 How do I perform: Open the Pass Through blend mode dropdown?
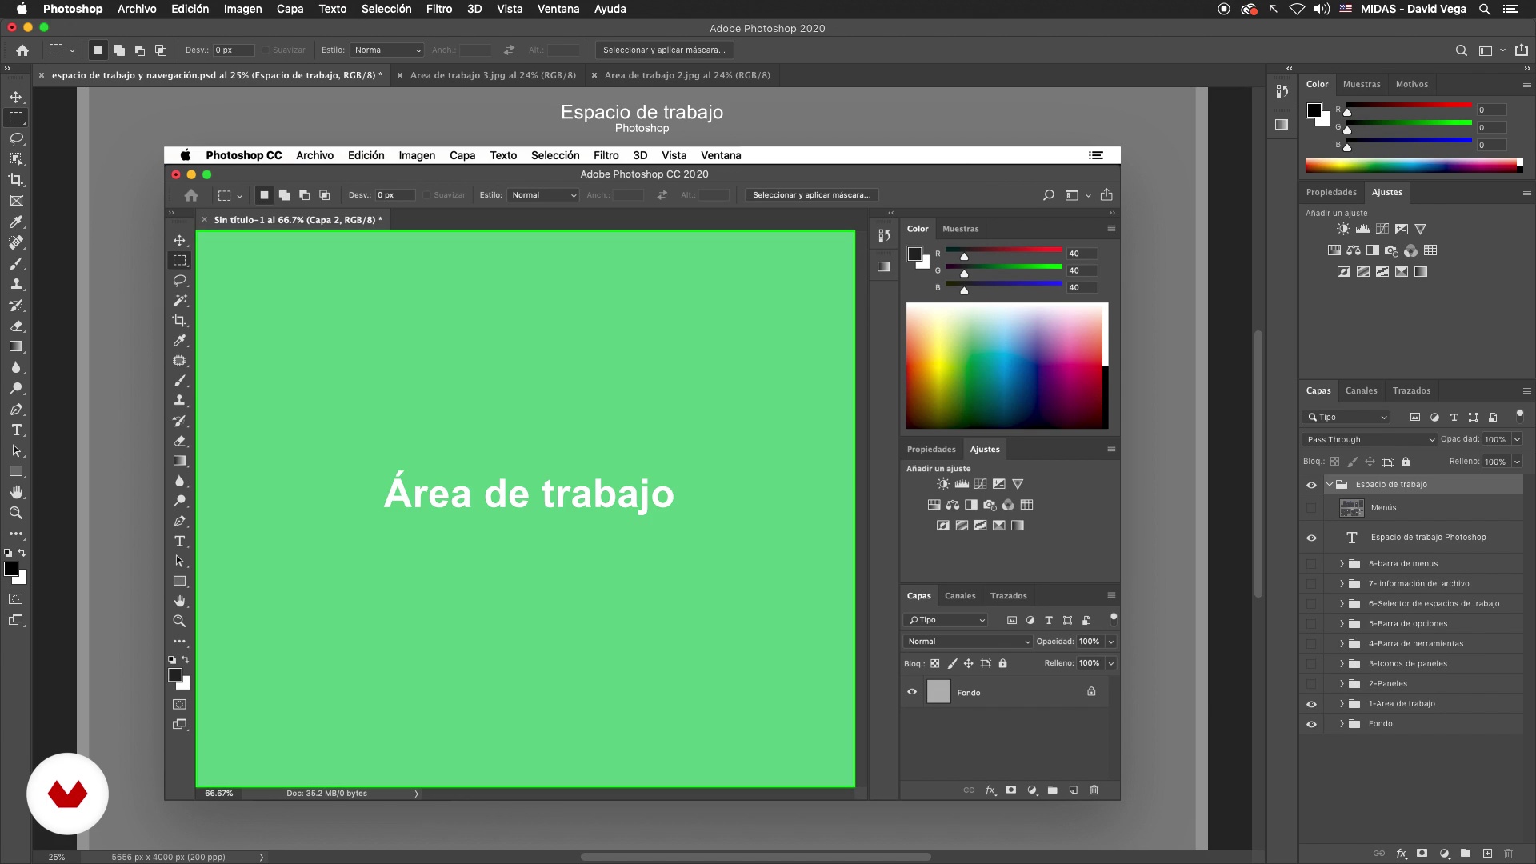pos(1370,439)
